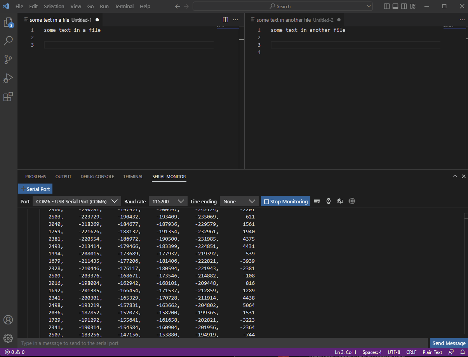Select the Untitled-2 editor tab
Screen dimensions: 468x357
pyautogui.click(x=295, y=20)
